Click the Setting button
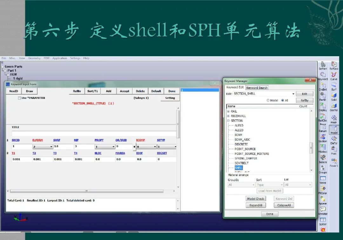 coord(170,98)
